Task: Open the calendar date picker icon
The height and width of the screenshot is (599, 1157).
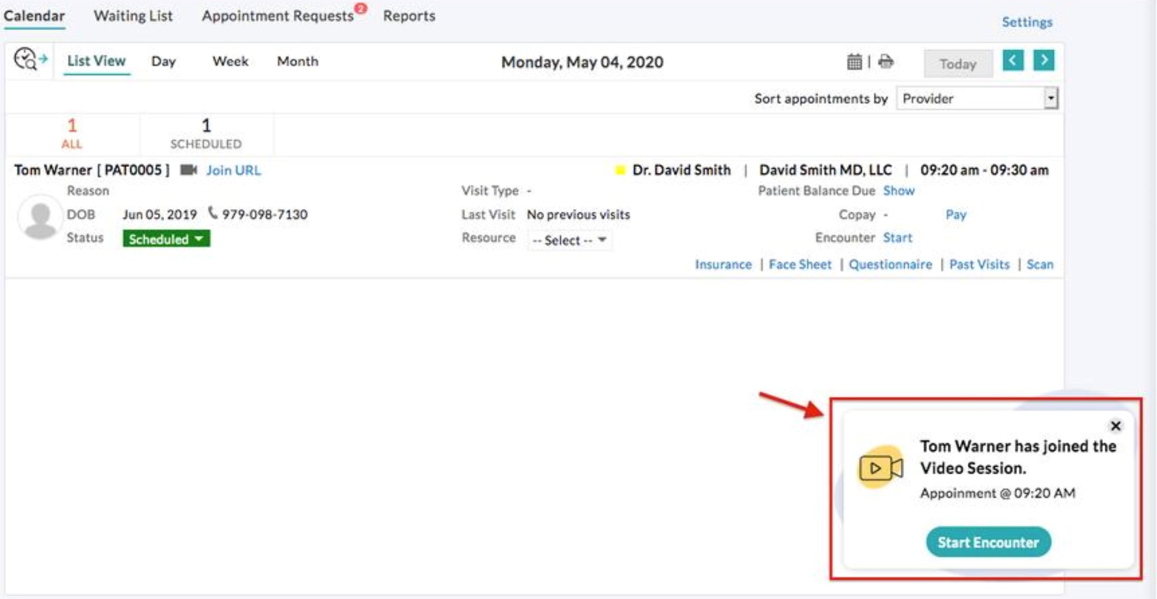Action: click(x=854, y=61)
